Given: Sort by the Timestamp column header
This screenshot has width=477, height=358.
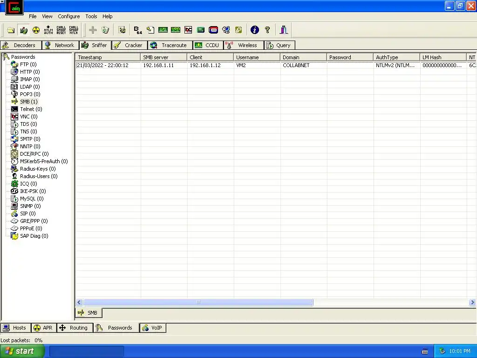Looking at the screenshot, I should (x=108, y=57).
